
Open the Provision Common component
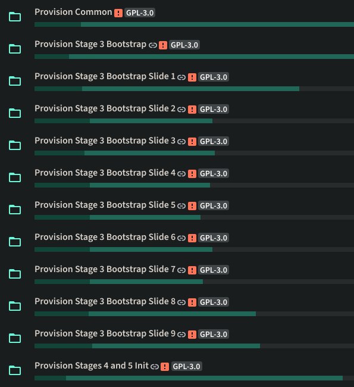point(73,12)
